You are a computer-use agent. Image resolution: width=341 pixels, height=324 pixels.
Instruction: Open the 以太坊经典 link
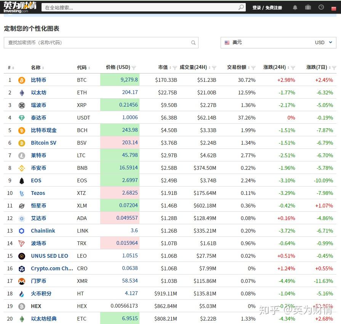pos(44,319)
